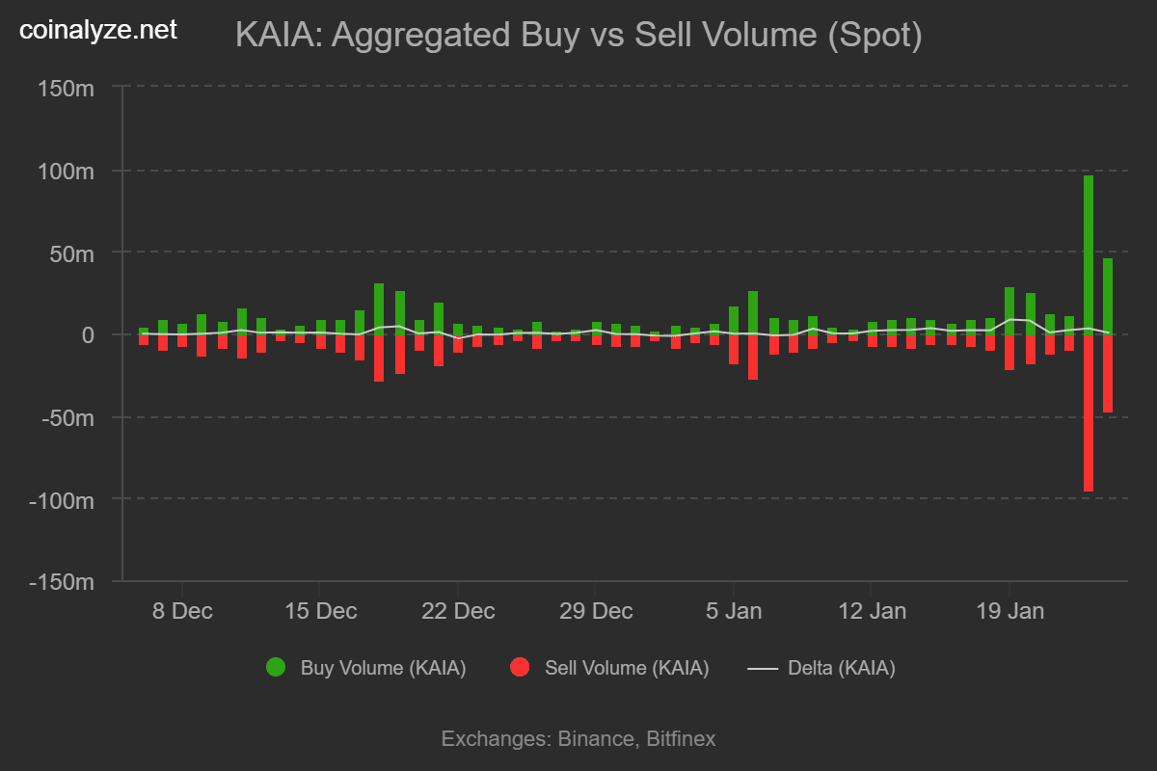Hide the Sell Volume (KAIA) series label
This screenshot has height=771, width=1157.
pos(627,668)
